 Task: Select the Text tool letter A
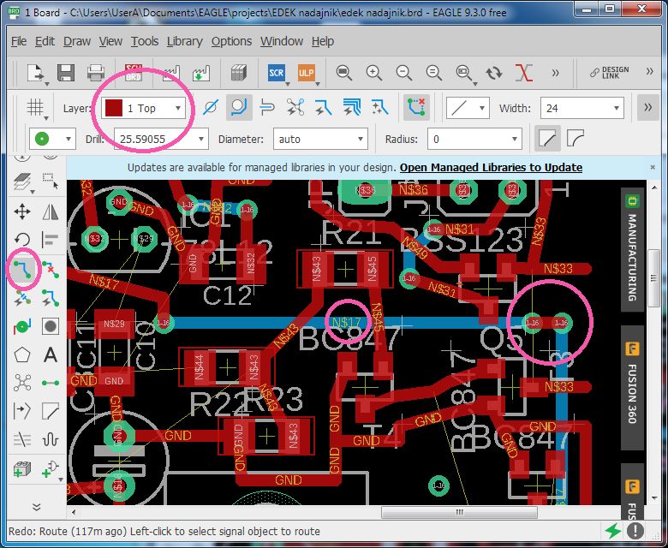point(51,354)
